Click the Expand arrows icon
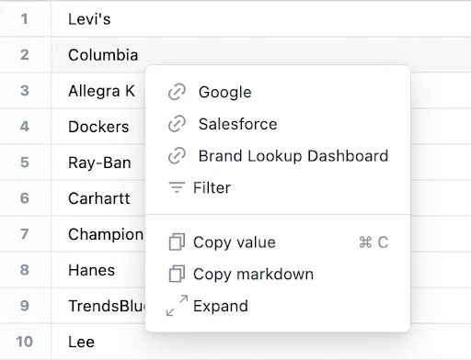Viewport: 471px width, 360px height. coord(177,306)
